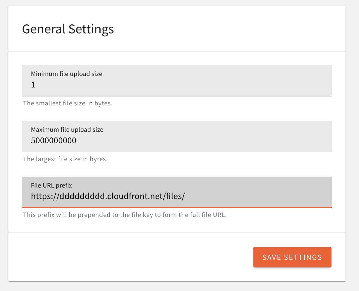The width and height of the screenshot is (359, 291).
Task: Click empty area right of 5000000000 value
Action: pos(202,140)
